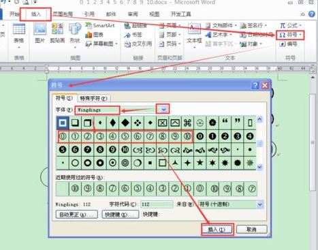This screenshot has width=318, height=250.
Task: Open Symbol dialog help question mark
Action: (x=255, y=86)
